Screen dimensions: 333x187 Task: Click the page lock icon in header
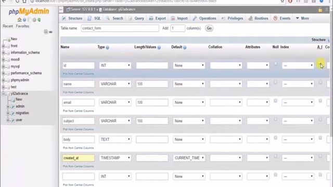tap(320, 10)
